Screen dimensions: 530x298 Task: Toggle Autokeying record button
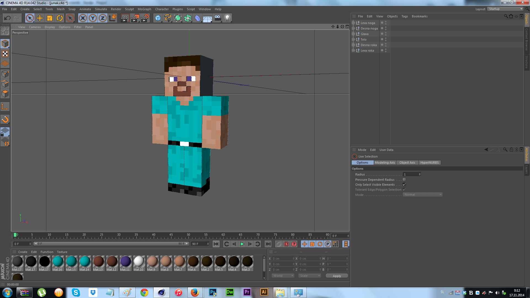click(286, 244)
